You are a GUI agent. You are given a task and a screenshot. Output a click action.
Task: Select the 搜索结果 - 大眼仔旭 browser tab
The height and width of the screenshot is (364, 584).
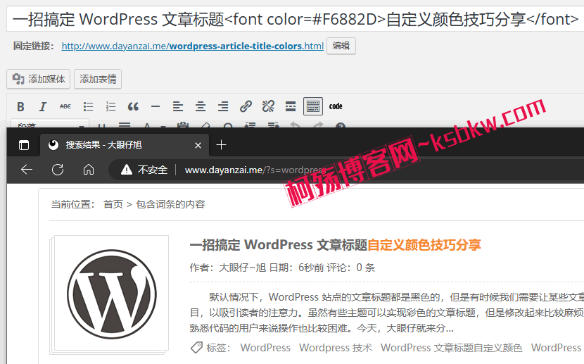pyautogui.click(x=125, y=145)
